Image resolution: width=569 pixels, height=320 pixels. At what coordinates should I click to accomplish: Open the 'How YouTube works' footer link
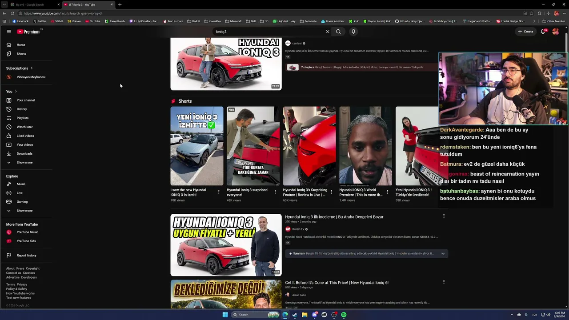[x=20, y=293]
